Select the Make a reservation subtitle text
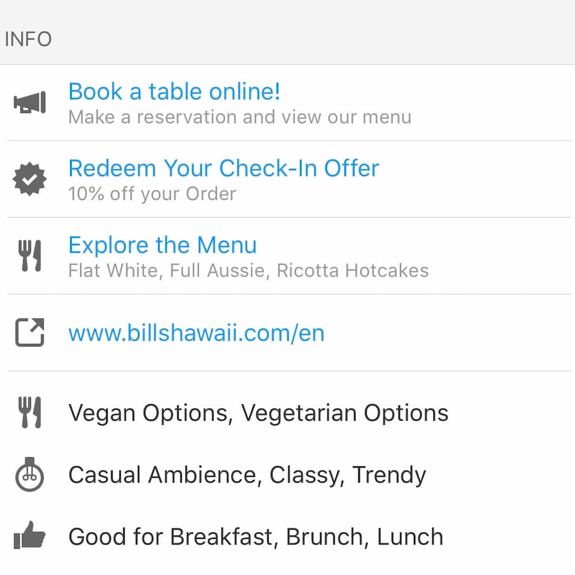The width and height of the screenshot is (575, 575). [x=240, y=117]
